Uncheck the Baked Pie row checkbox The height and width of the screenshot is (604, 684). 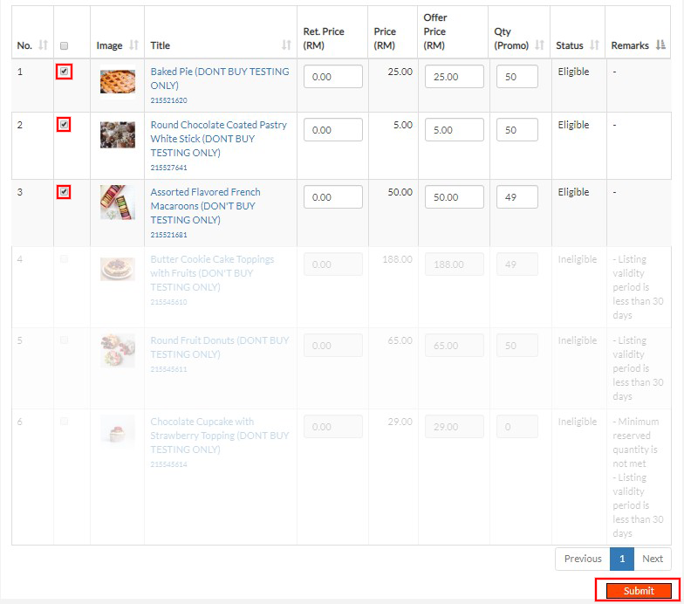(x=65, y=72)
